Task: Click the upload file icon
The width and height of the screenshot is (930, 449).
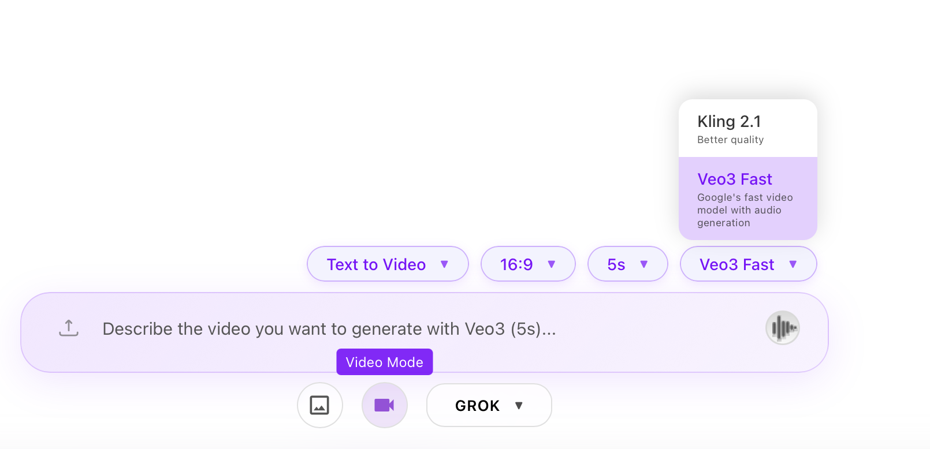Action: pyautogui.click(x=69, y=328)
